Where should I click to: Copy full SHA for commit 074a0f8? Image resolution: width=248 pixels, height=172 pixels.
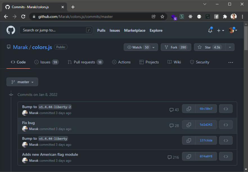point(189,156)
